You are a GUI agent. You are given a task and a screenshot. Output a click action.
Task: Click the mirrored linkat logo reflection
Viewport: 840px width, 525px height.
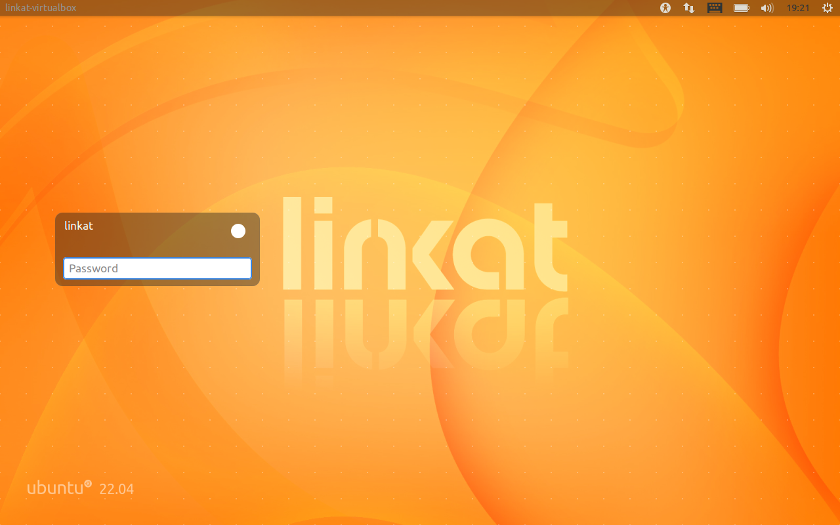point(425,335)
